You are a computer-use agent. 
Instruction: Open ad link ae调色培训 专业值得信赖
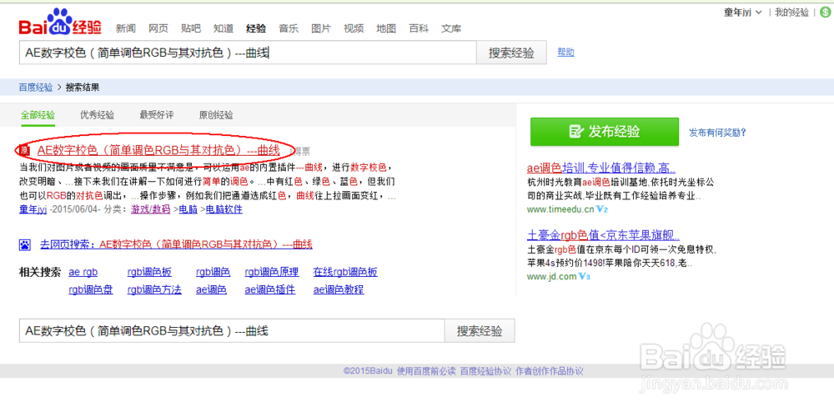point(601,168)
